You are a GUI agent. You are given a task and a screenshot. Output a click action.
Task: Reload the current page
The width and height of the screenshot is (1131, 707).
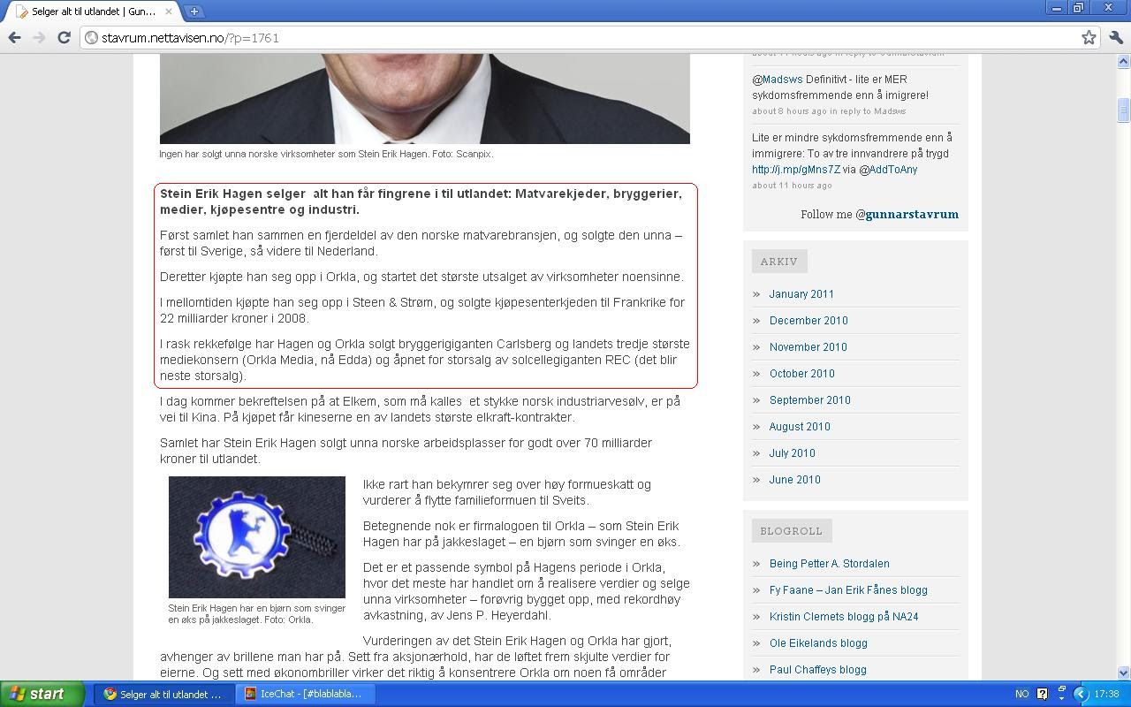pos(64,37)
